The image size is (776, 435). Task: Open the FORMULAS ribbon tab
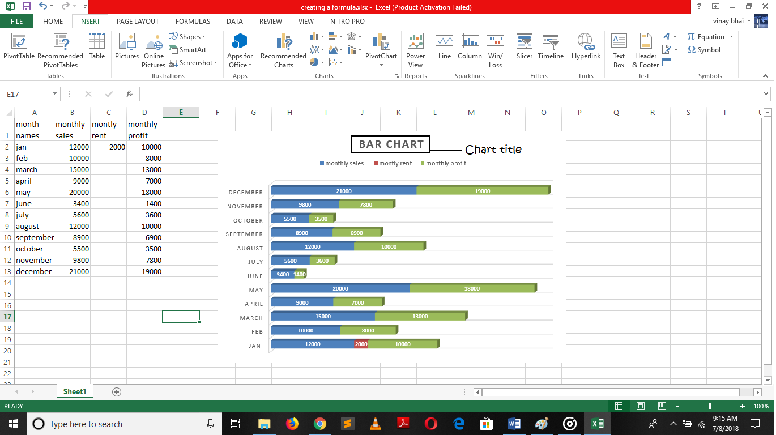[x=193, y=22]
